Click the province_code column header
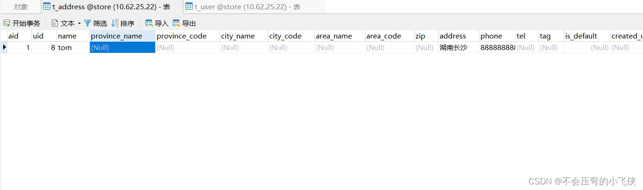This screenshot has height=190, width=643. click(x=188, y=36)
